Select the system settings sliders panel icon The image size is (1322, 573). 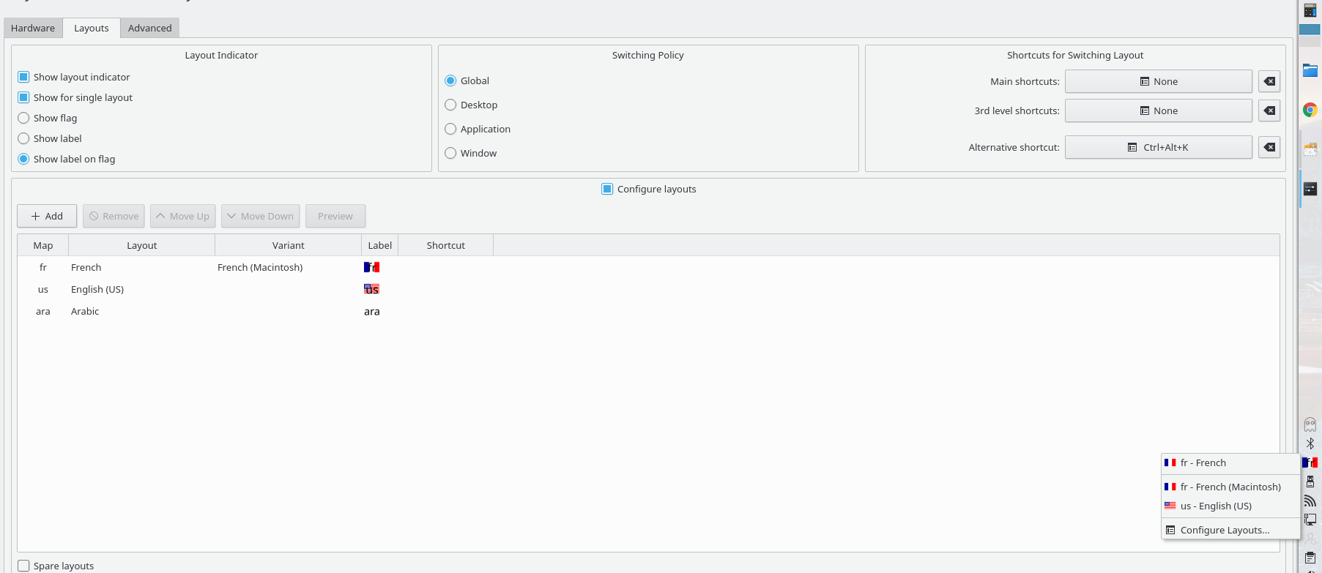(x=1310, y=189)
